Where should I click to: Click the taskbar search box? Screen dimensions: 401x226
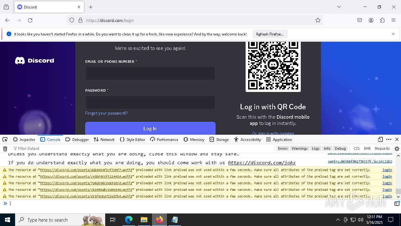(x=60, y=220)
